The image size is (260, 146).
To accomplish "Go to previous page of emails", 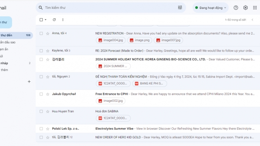I will point(252,20).
